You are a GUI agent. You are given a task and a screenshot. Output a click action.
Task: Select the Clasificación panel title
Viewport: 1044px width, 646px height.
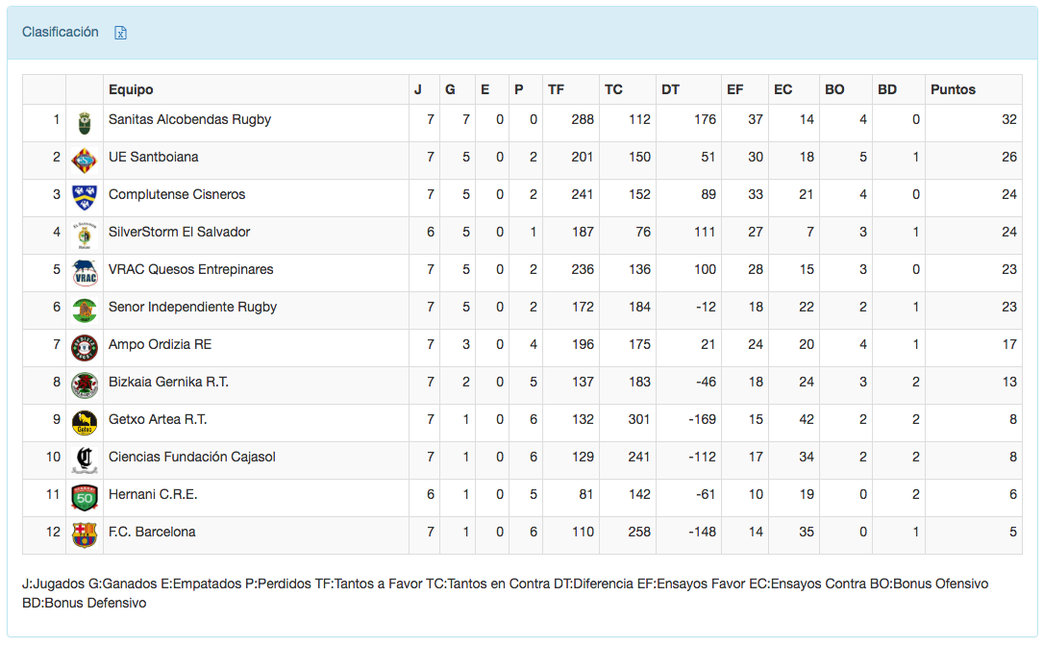[61, 32]
